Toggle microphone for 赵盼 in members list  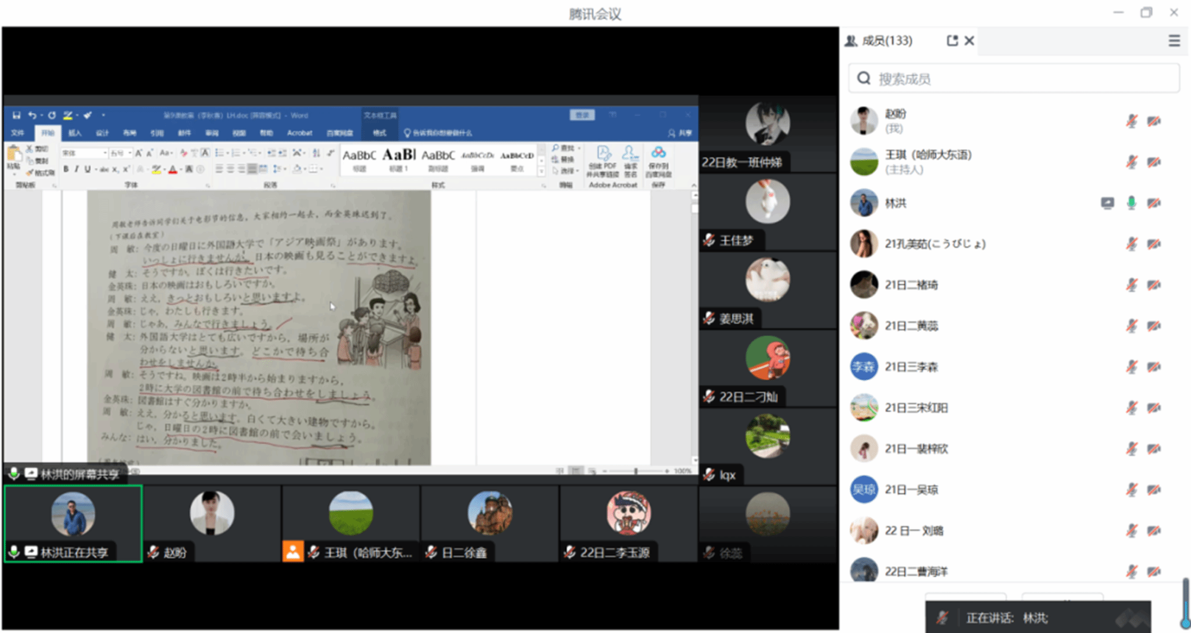tap(1131, 121)
